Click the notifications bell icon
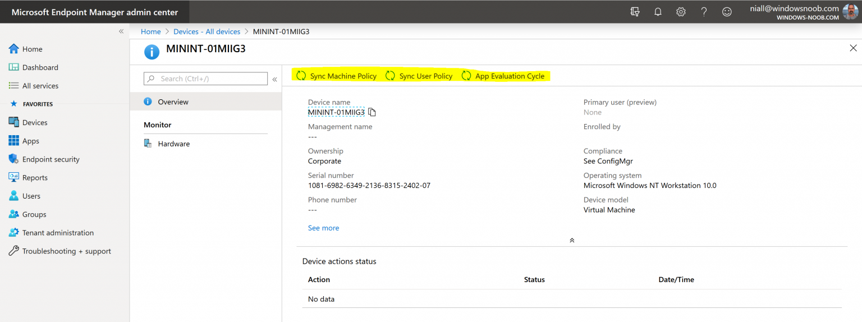This screenshot has height=322, width=862. click(658, 12)
